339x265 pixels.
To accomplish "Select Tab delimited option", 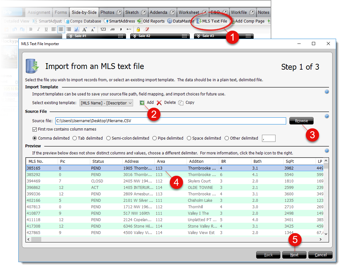I will click(x=75, y=138).
